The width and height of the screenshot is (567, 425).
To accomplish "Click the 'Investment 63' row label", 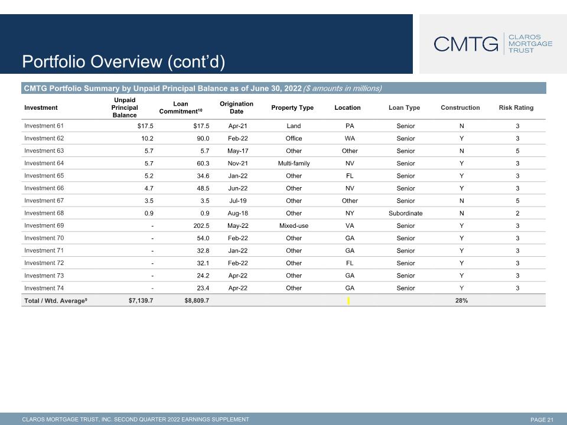I will point(44,151).
